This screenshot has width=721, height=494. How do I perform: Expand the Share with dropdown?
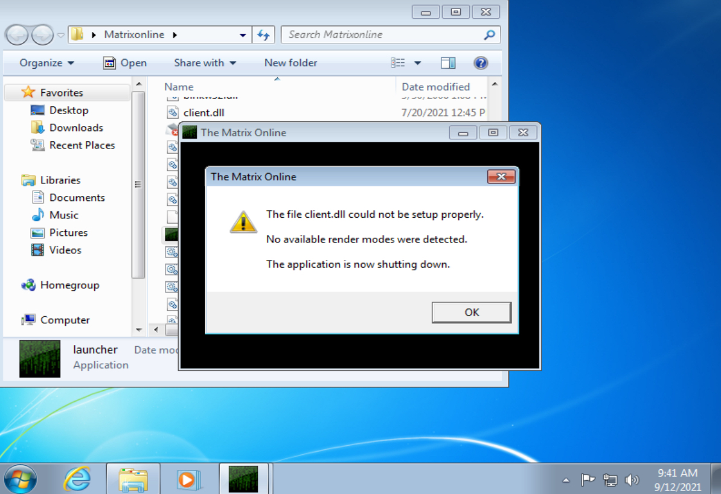tap(205, 63)
